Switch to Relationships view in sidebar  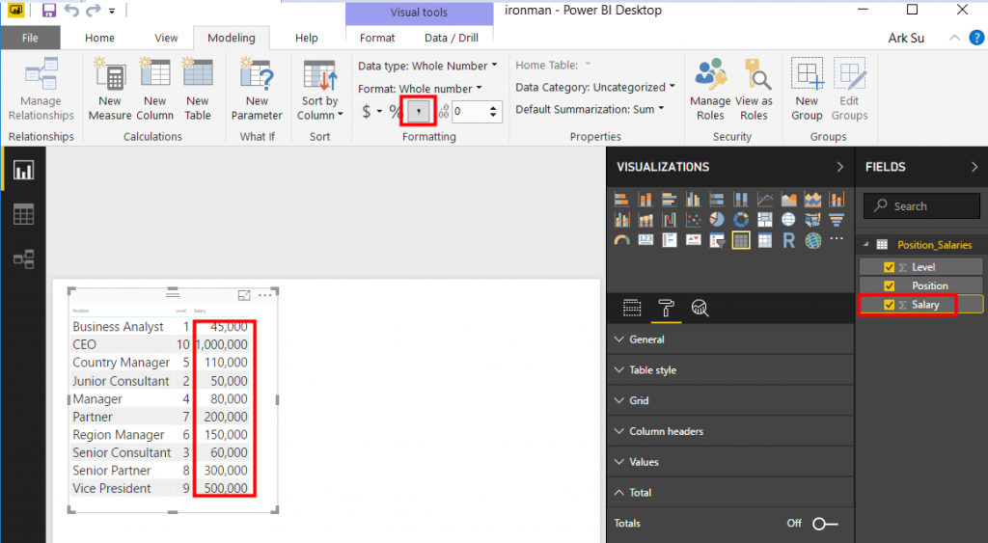click(x=23, y=258)
